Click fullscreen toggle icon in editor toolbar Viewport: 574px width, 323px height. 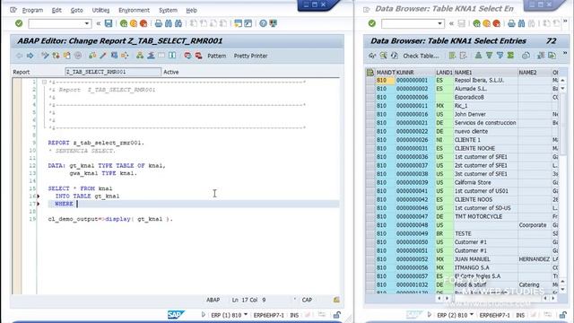[161, 56]
